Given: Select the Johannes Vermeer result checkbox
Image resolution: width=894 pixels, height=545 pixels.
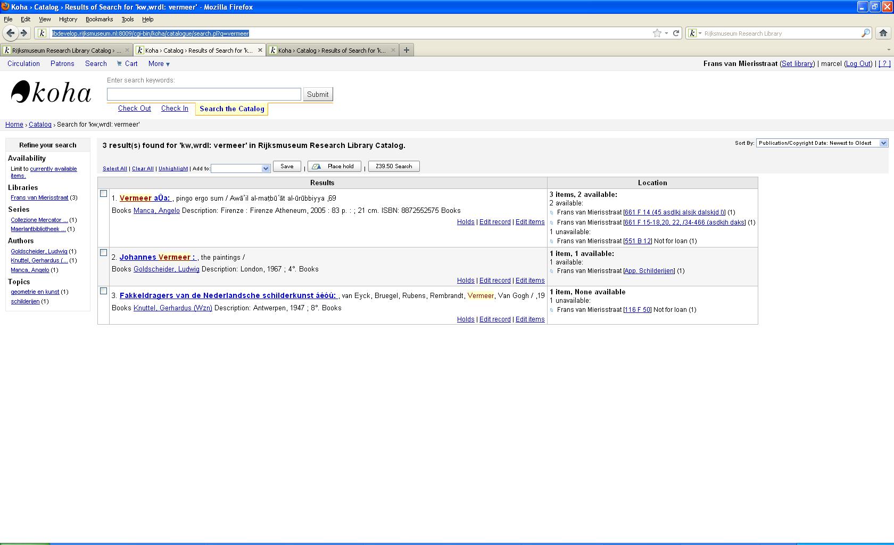Looking at the screenshot, I should [x=104, y=253].
